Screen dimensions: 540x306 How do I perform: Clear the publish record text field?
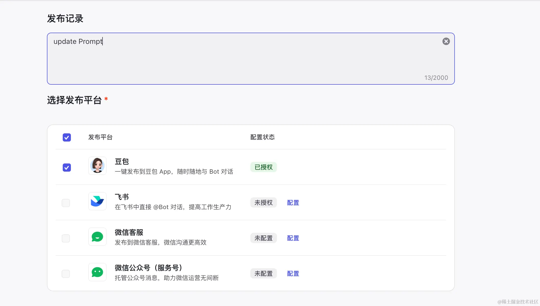pyautogui.click(x=446, y=41)
